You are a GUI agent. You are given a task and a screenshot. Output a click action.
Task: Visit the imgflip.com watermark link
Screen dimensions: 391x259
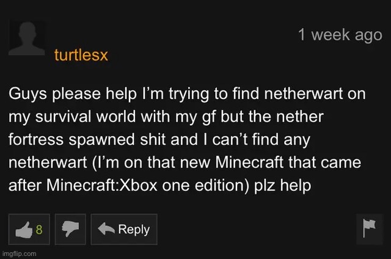click(x=19, y=254)
